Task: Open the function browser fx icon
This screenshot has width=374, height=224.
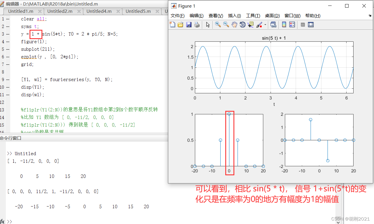Action: (2, 221)
